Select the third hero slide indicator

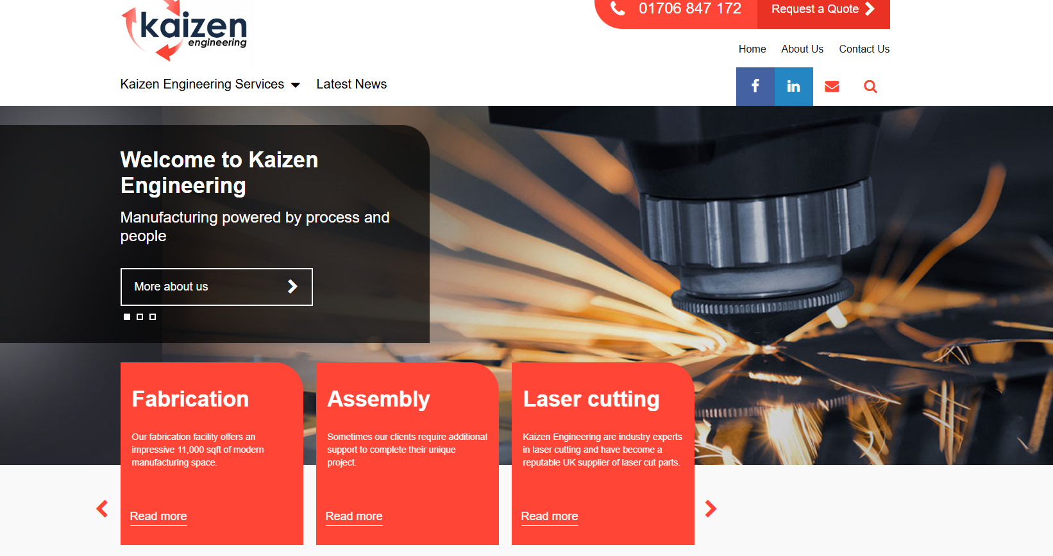[x=153, y=317]
